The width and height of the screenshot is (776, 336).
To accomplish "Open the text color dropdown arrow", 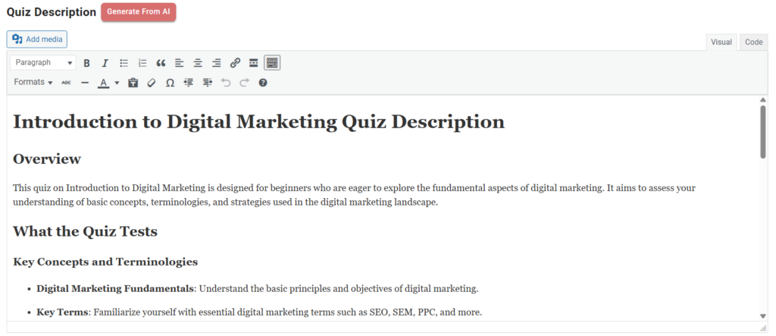I will point(117,83).
